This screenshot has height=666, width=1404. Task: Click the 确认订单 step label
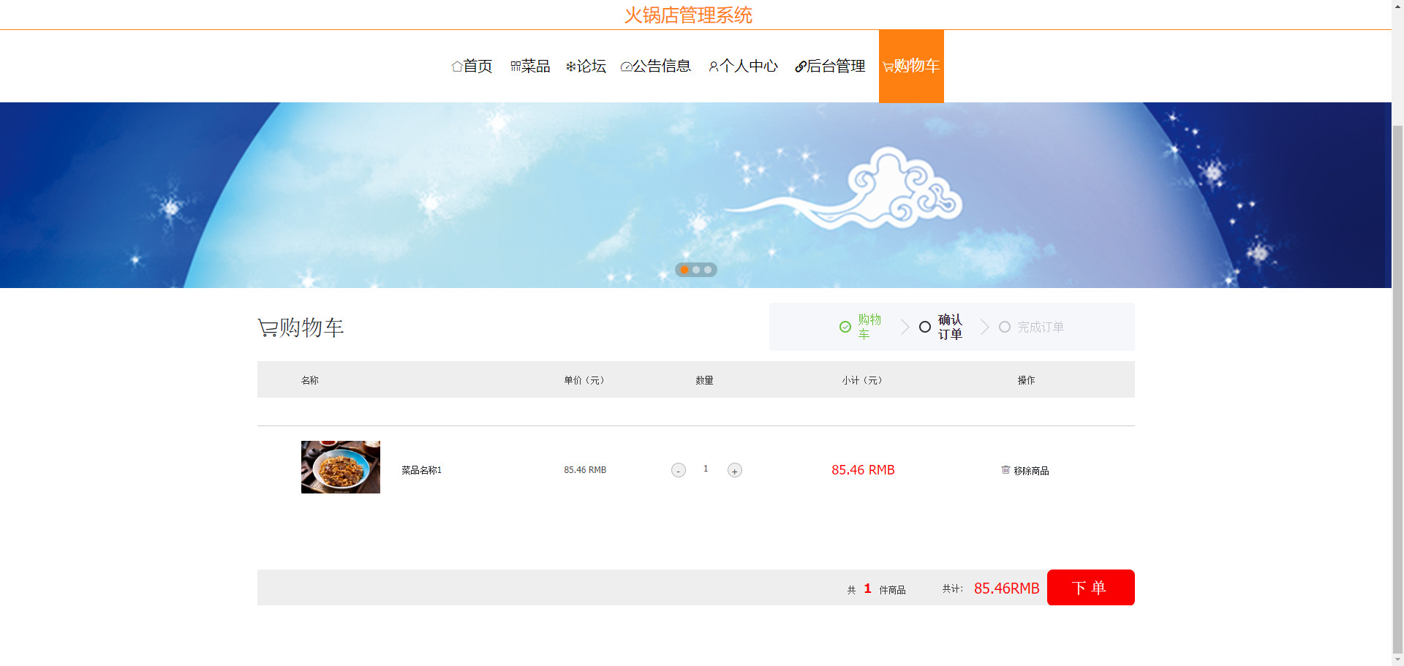pyautogui.click(x=951, y=327)
